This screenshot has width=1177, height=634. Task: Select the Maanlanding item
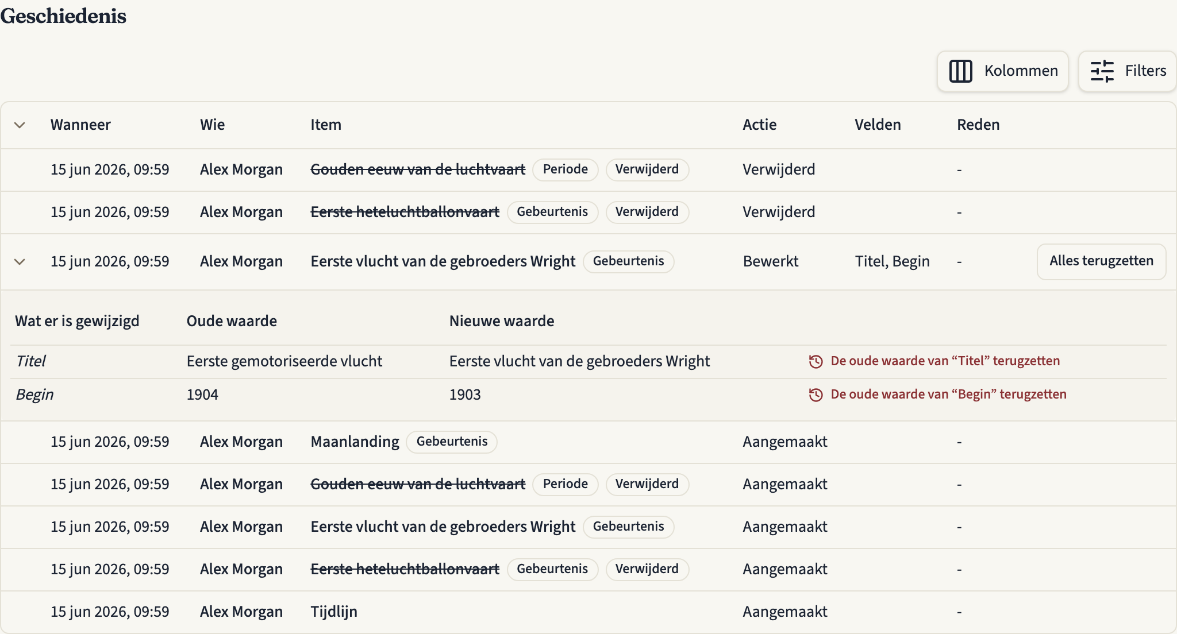355,442
